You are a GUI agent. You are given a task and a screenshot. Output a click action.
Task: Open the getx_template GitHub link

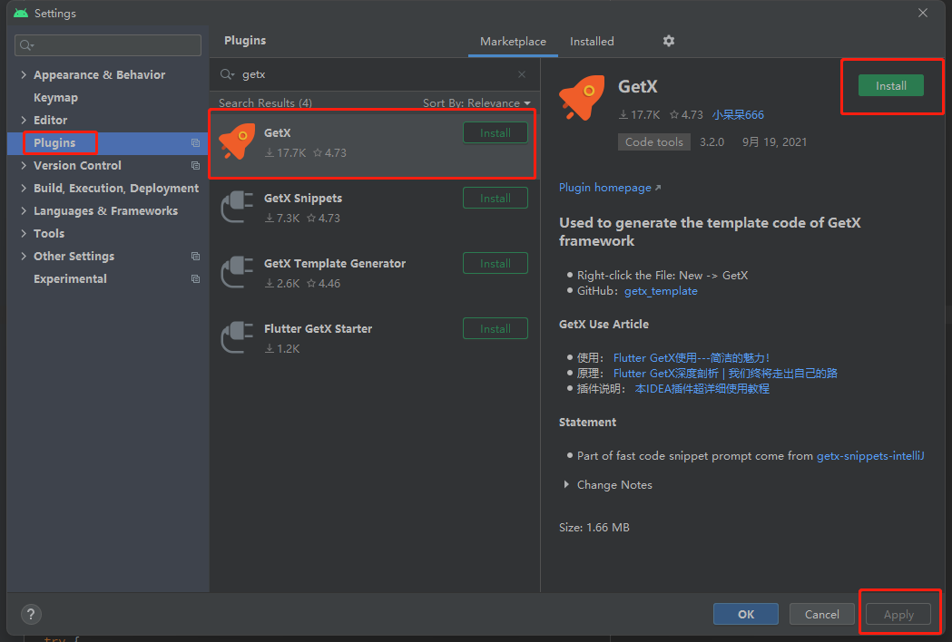661,291
